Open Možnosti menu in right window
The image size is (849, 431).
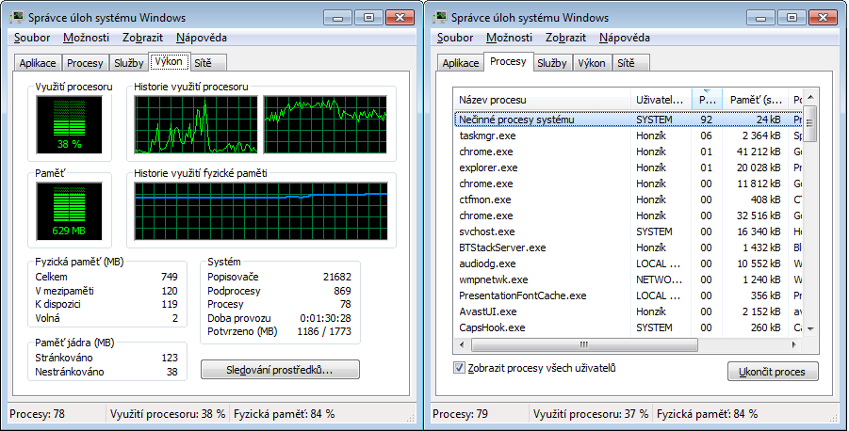pos(510,38)
